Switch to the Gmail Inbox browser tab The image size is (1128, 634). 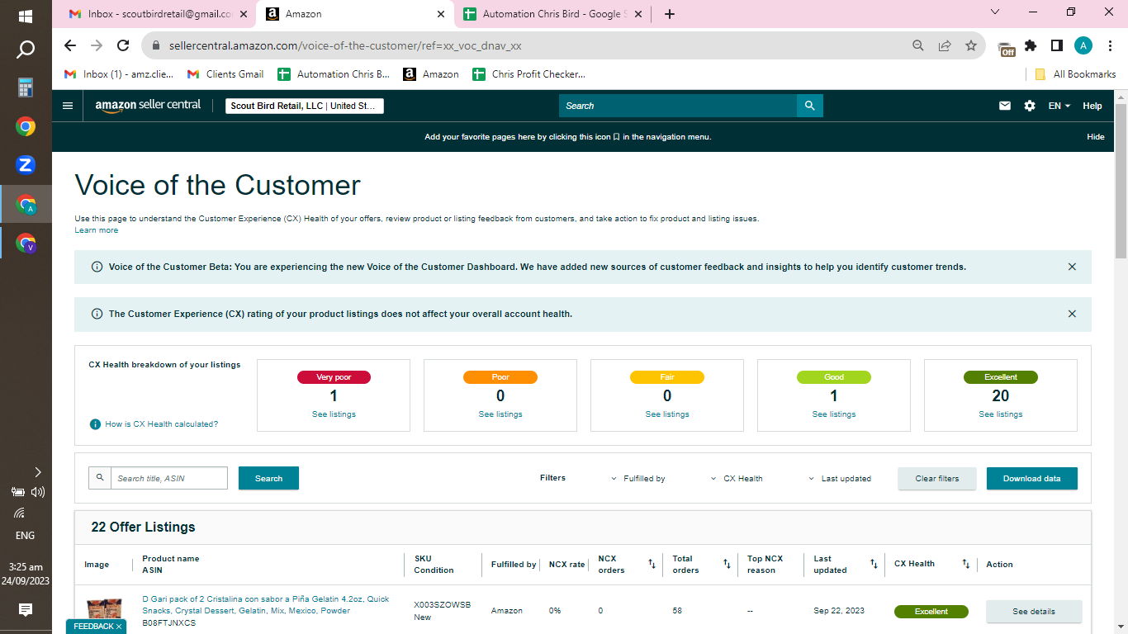click(160, 14)
